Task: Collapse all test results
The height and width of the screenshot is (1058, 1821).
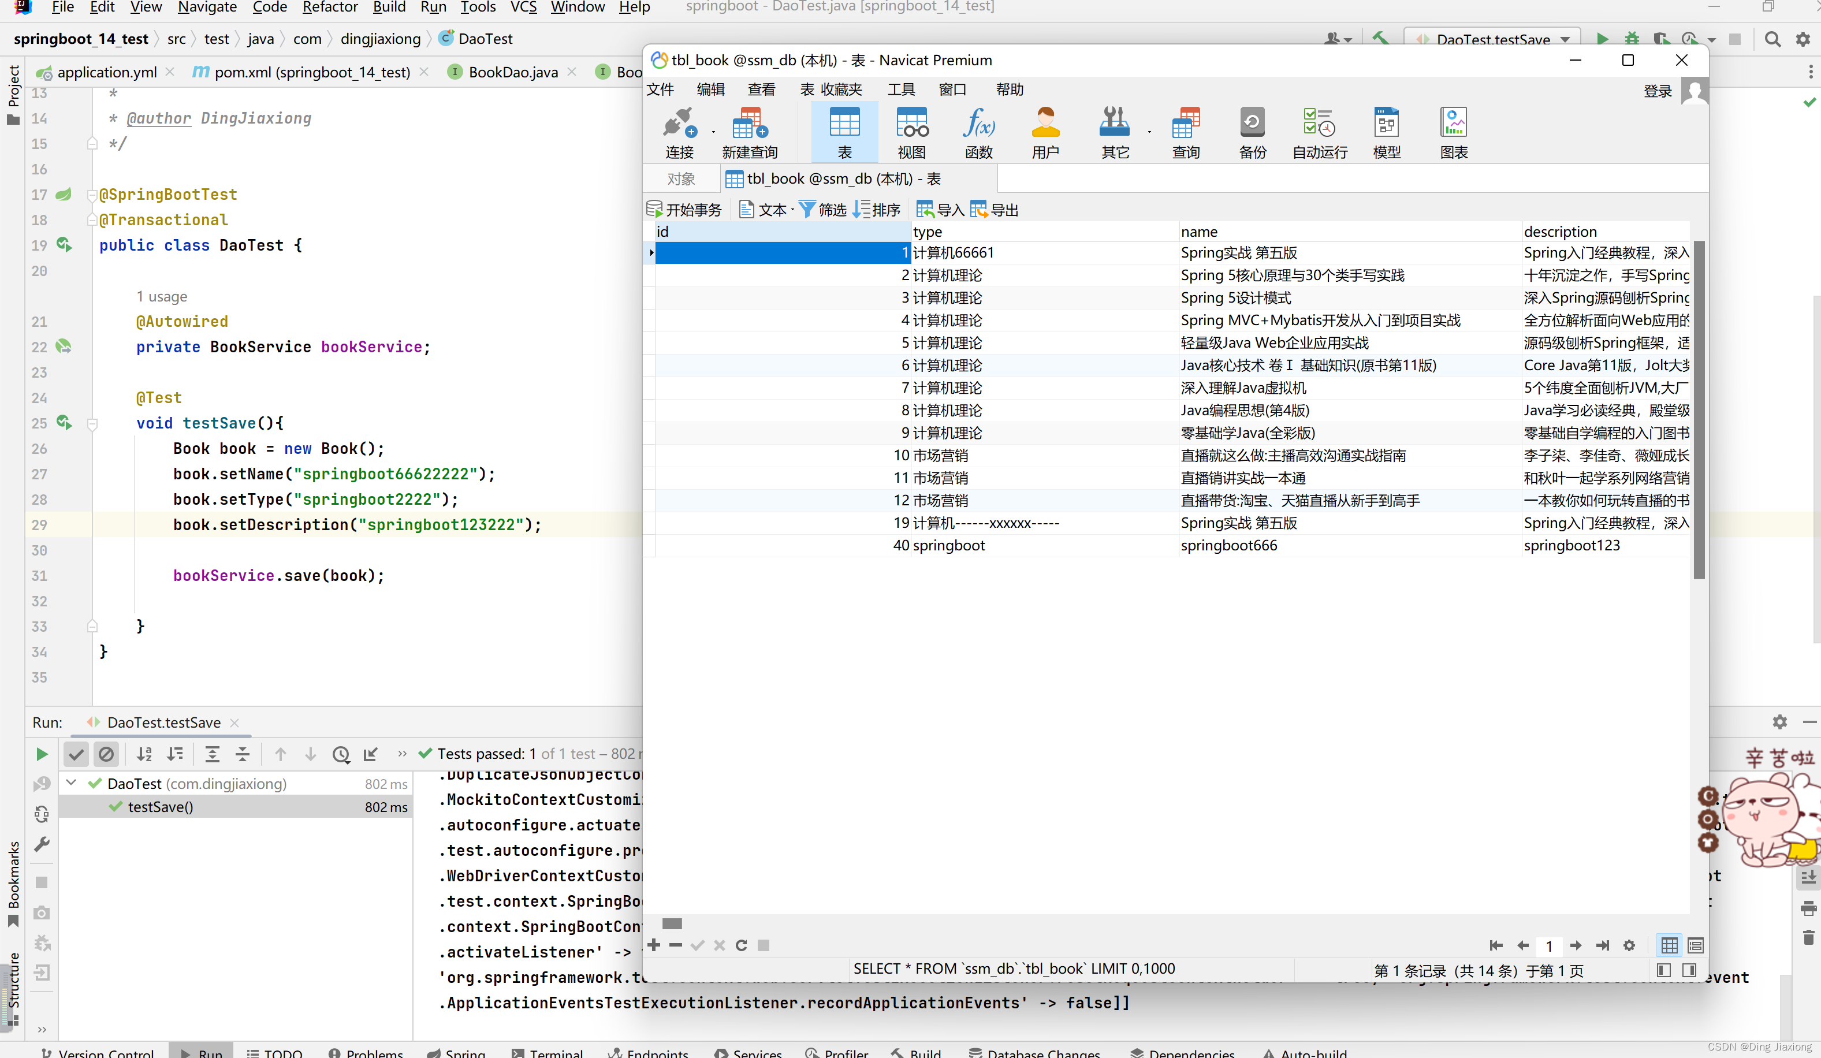Action: 243,754
